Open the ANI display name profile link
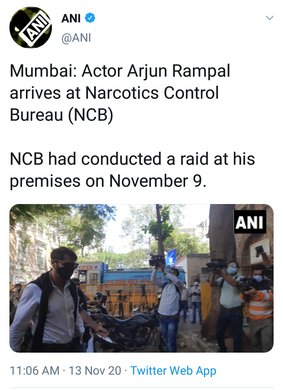Viewport: 283px width, 390px height. (x=71, y=18)
